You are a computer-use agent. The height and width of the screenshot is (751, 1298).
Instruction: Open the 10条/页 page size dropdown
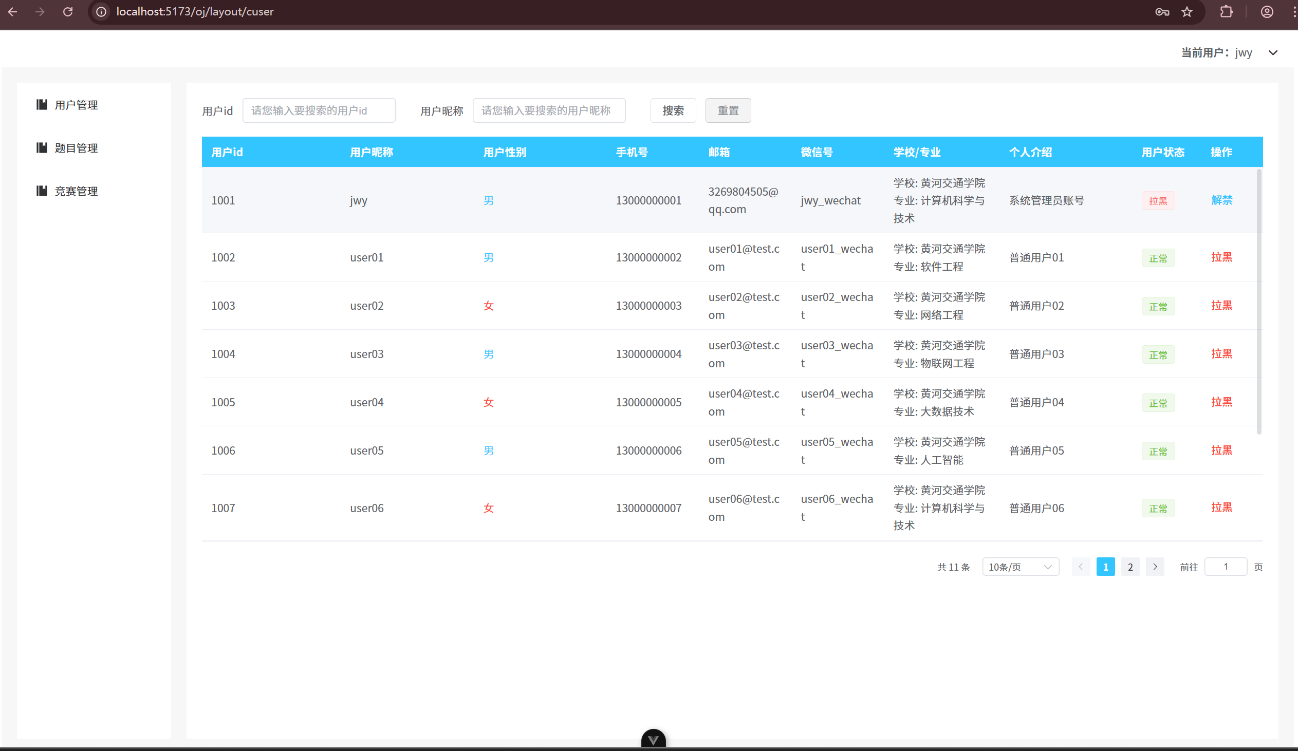coord(1020,567)
